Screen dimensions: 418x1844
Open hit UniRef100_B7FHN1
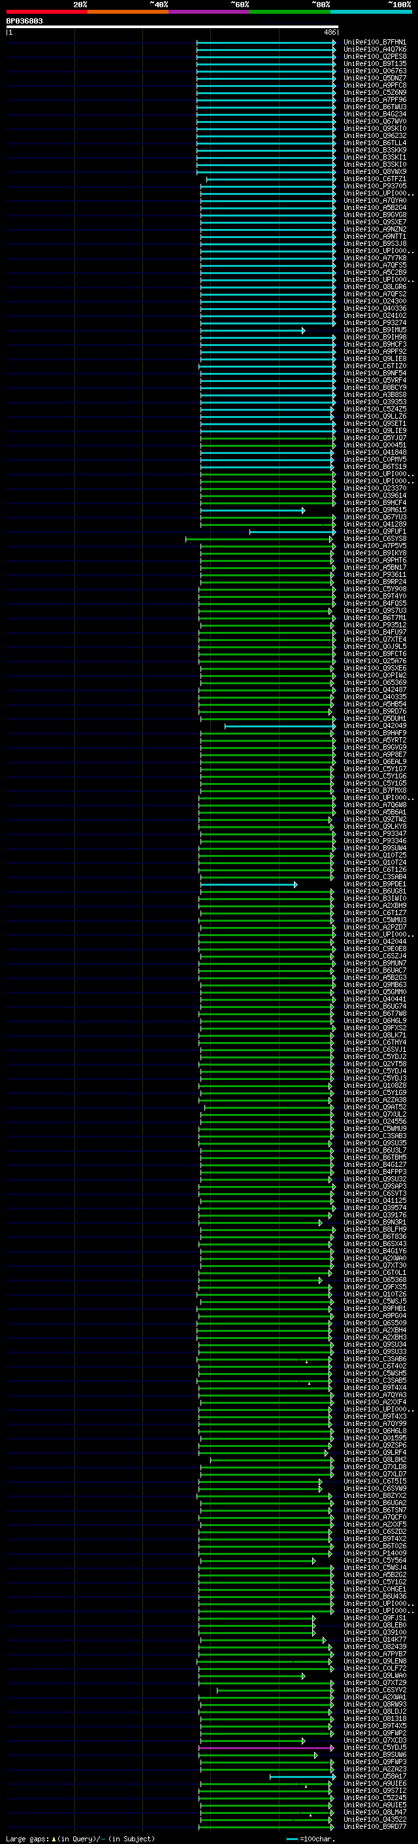(x=375, y=43)
